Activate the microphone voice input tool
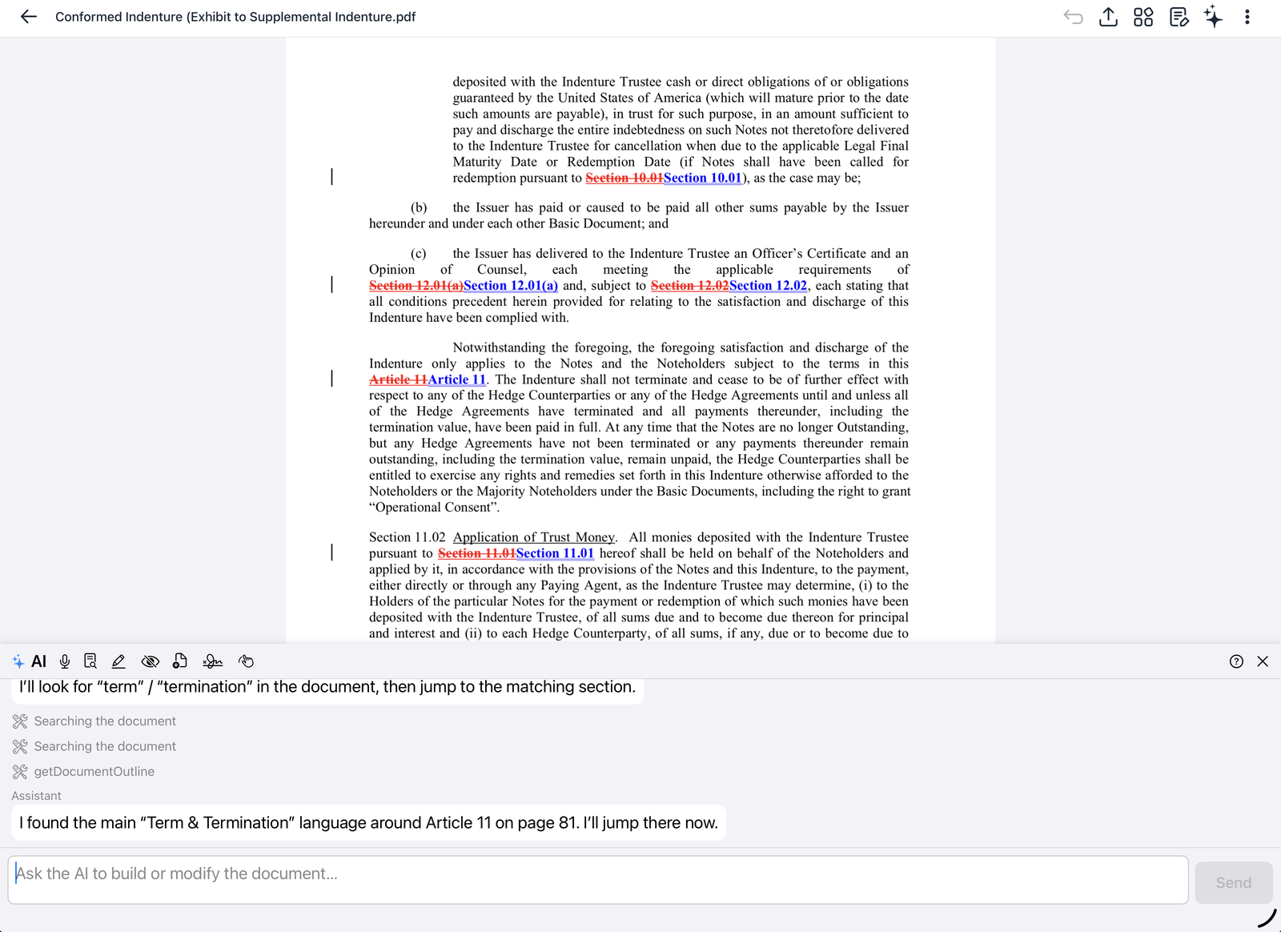Screen dimensions: 1281x932 [x=65, y=661]
